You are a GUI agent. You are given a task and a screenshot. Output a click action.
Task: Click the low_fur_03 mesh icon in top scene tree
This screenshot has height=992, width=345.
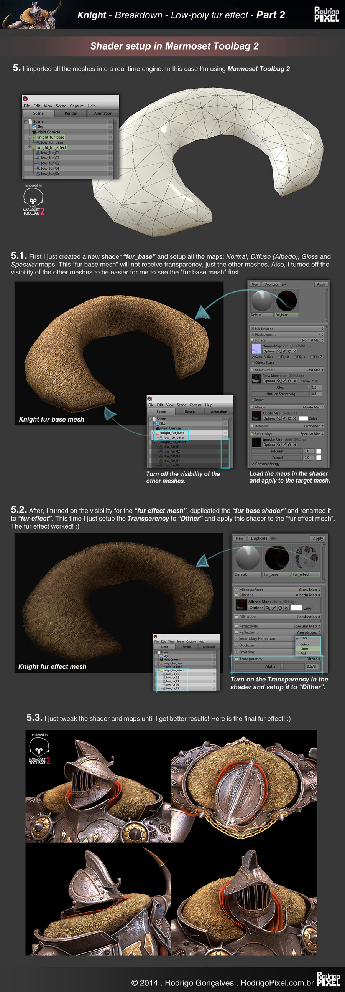click(x=38, y=163)
